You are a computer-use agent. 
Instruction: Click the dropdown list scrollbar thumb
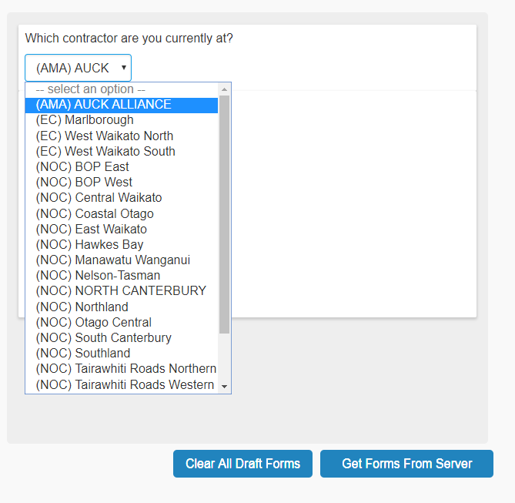point(224,214)
